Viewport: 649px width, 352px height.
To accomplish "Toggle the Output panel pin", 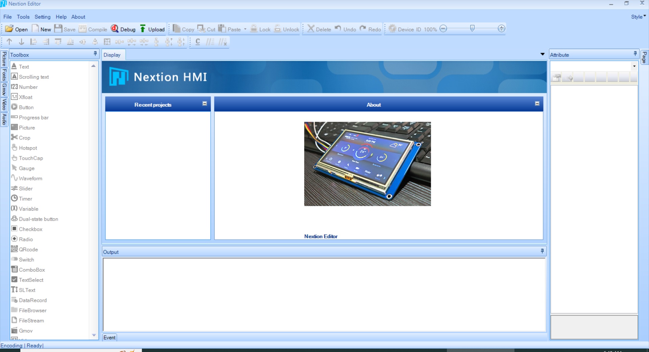I will 542,251.
